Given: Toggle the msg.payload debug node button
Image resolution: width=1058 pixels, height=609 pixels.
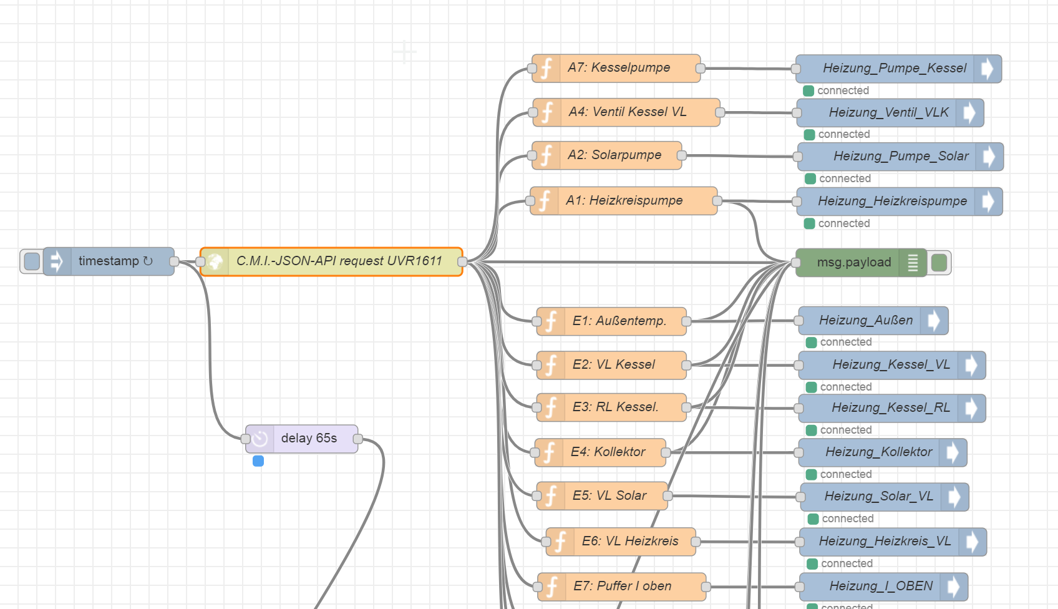Looking at the screenshot, I should [939, 263].
